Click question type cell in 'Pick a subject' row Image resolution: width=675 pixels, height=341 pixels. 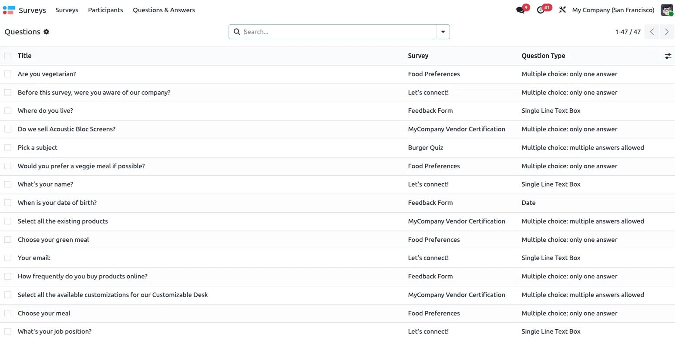pyautogui.click(x=583, y=147)
